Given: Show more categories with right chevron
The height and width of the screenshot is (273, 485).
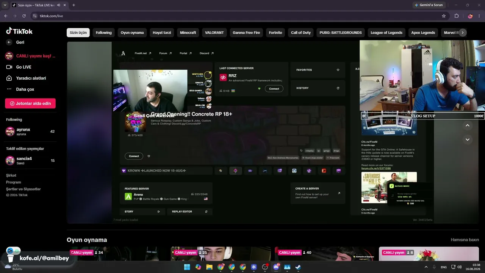Looking at the screenshot, I should pos(462,33).
